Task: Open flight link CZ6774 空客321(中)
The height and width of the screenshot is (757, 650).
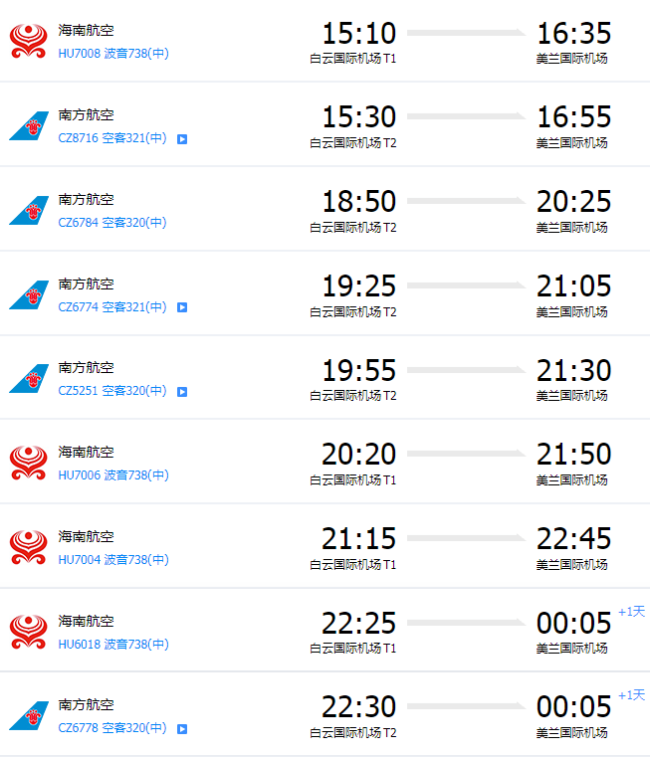Action: (112, 306)
